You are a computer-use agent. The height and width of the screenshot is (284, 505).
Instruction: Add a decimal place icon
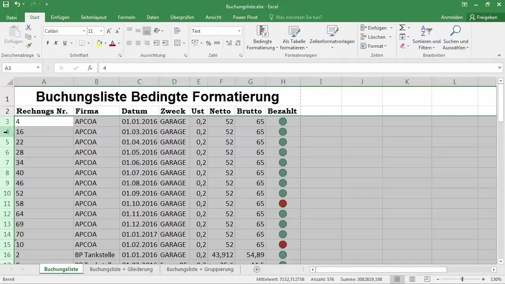pyautogui.click(x=229, y=43)
